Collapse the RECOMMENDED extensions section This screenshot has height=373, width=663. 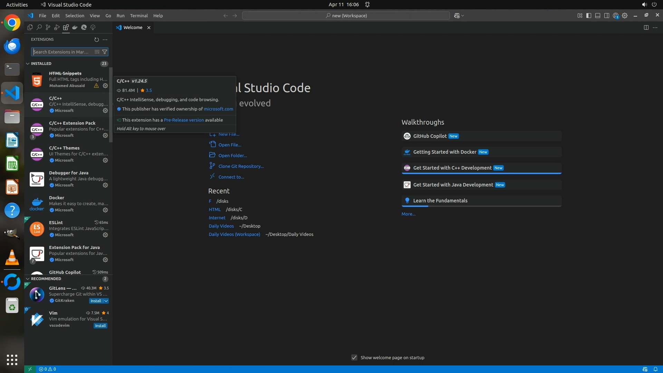[x=28, y=279]
